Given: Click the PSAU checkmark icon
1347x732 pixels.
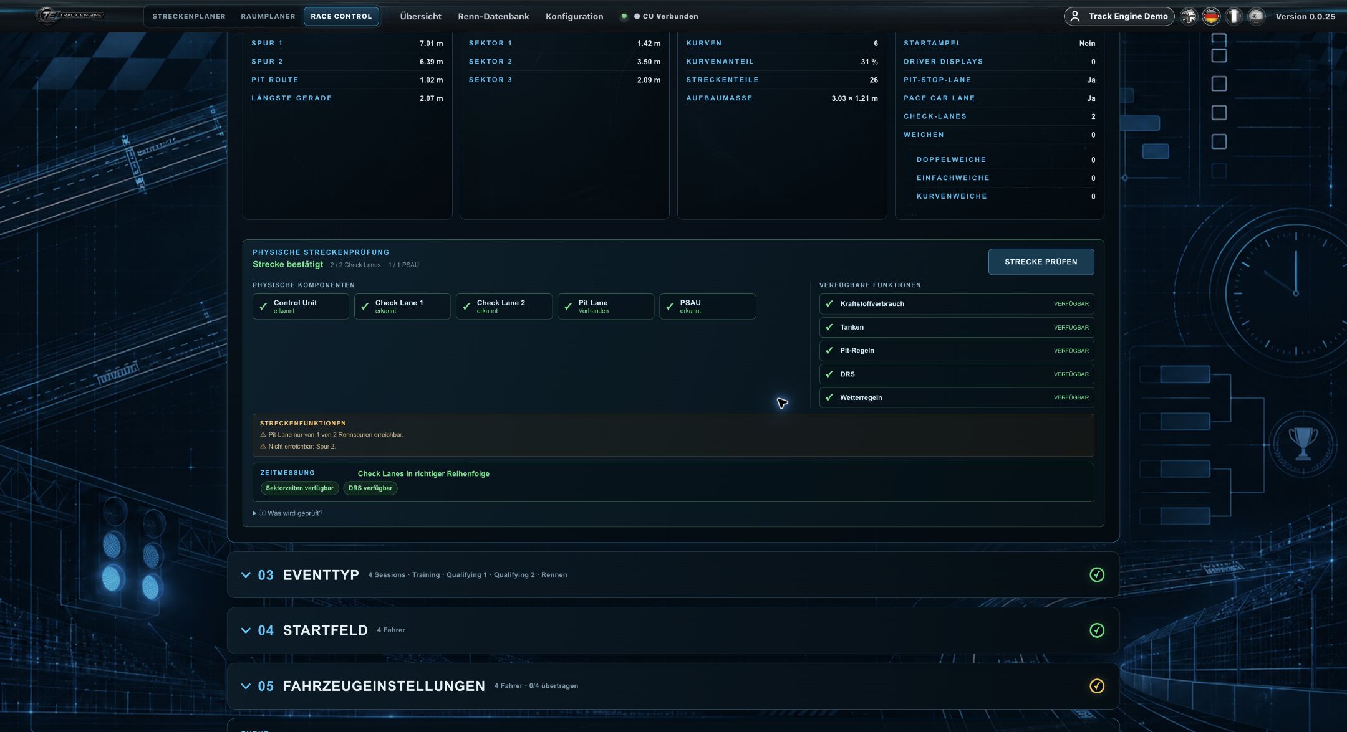Looking at the screenshot, I should [670, 307].
